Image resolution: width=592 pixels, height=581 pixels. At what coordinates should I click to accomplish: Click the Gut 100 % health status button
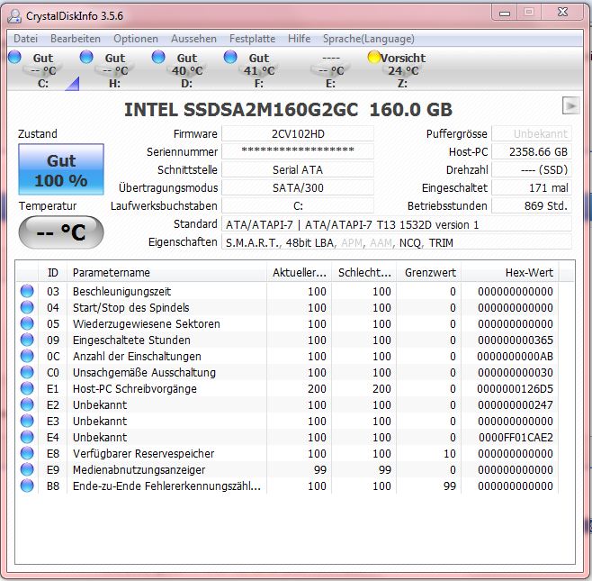click(x=61, y=169)
